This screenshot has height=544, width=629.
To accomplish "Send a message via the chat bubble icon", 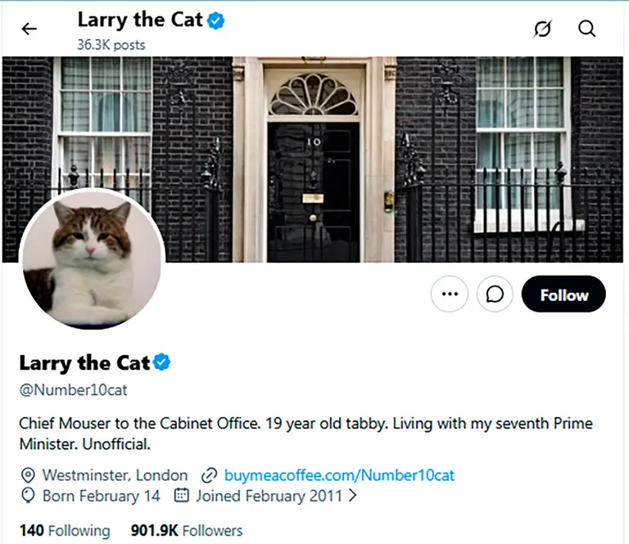I will [495, 294].
